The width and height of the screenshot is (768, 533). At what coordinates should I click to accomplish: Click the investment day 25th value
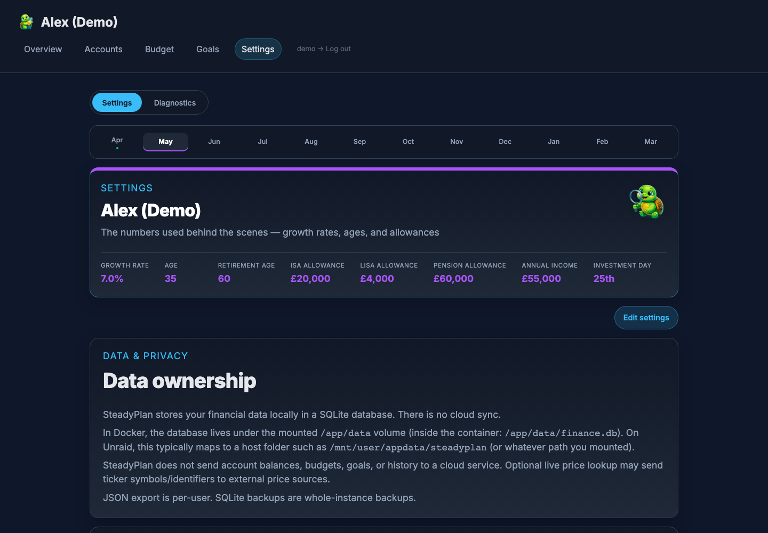(x=604, y=279)
